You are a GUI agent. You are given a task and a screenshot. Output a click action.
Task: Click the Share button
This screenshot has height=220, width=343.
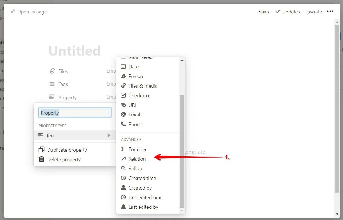click(x=264, y=12)
